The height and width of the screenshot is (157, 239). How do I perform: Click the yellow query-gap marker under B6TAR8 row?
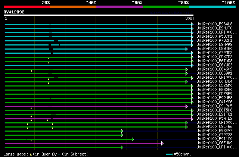48,63
